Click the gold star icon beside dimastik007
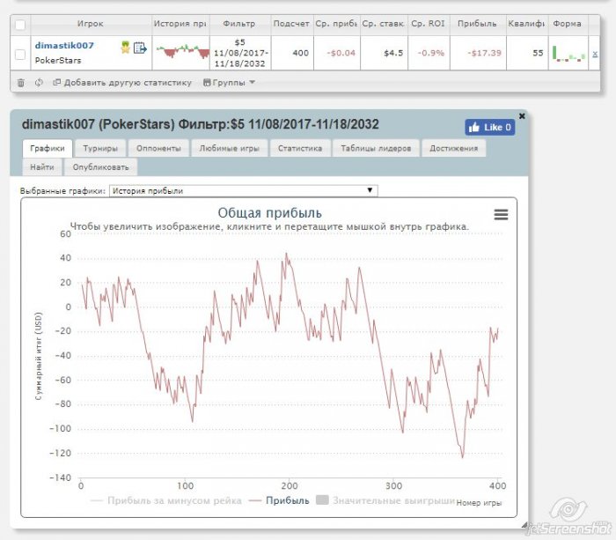Viewport: 616px width, 540px height. tap(125, 48)
